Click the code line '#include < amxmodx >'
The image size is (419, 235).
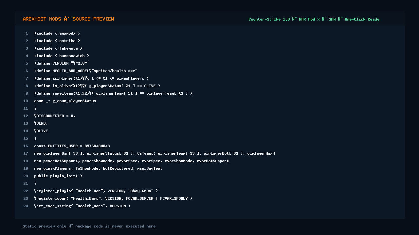tap(57, 33)
